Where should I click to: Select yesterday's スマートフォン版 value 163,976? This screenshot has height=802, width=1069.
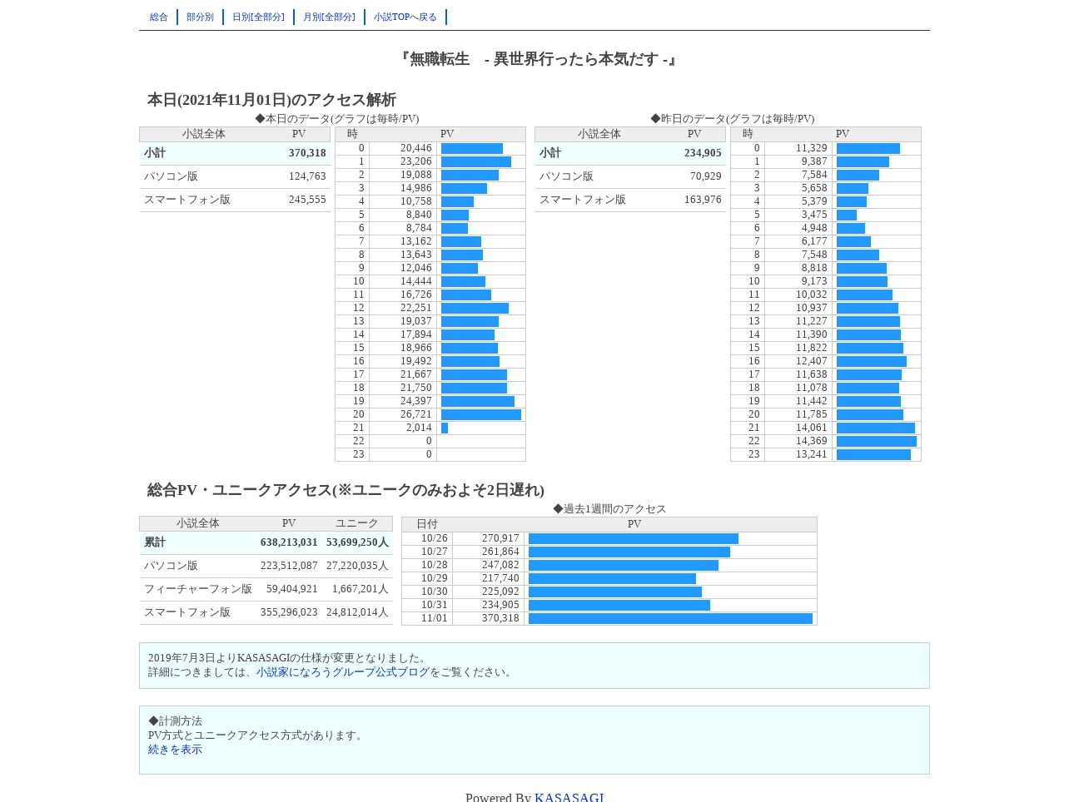click(703, 200)
